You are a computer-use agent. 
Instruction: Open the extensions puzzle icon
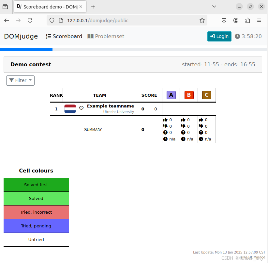(247, 20)
